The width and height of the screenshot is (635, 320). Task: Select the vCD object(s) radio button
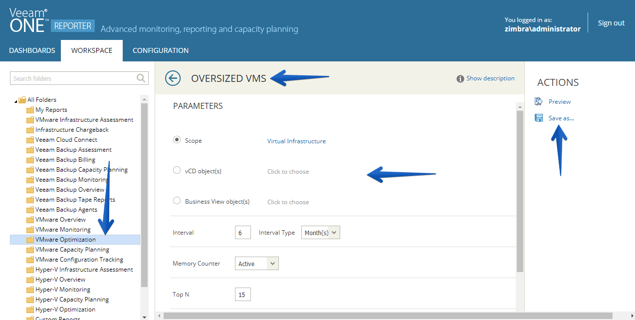pyautogui.click(x=177, y=170)
